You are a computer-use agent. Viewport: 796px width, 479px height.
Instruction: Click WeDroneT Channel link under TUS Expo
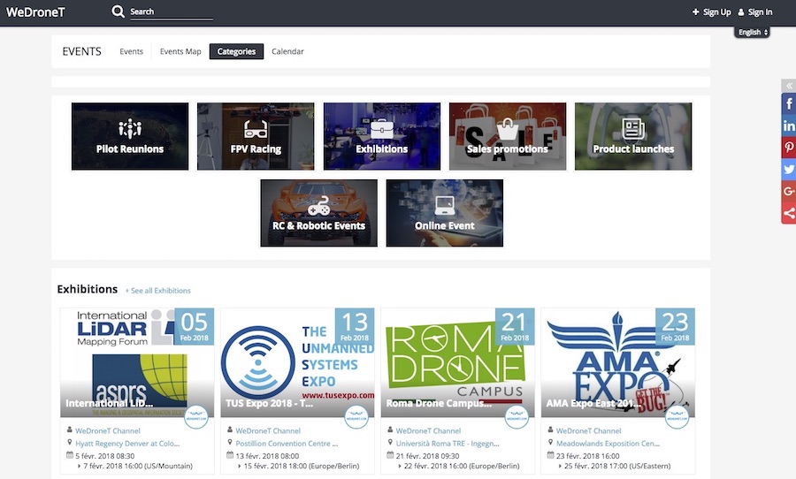[268, 430]
